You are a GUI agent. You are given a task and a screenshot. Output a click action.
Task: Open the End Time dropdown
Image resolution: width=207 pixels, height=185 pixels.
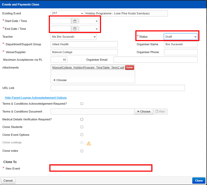point(89,29)
